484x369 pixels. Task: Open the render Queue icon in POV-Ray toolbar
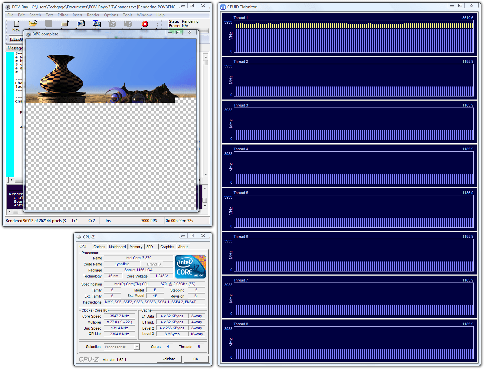point(81,24)
